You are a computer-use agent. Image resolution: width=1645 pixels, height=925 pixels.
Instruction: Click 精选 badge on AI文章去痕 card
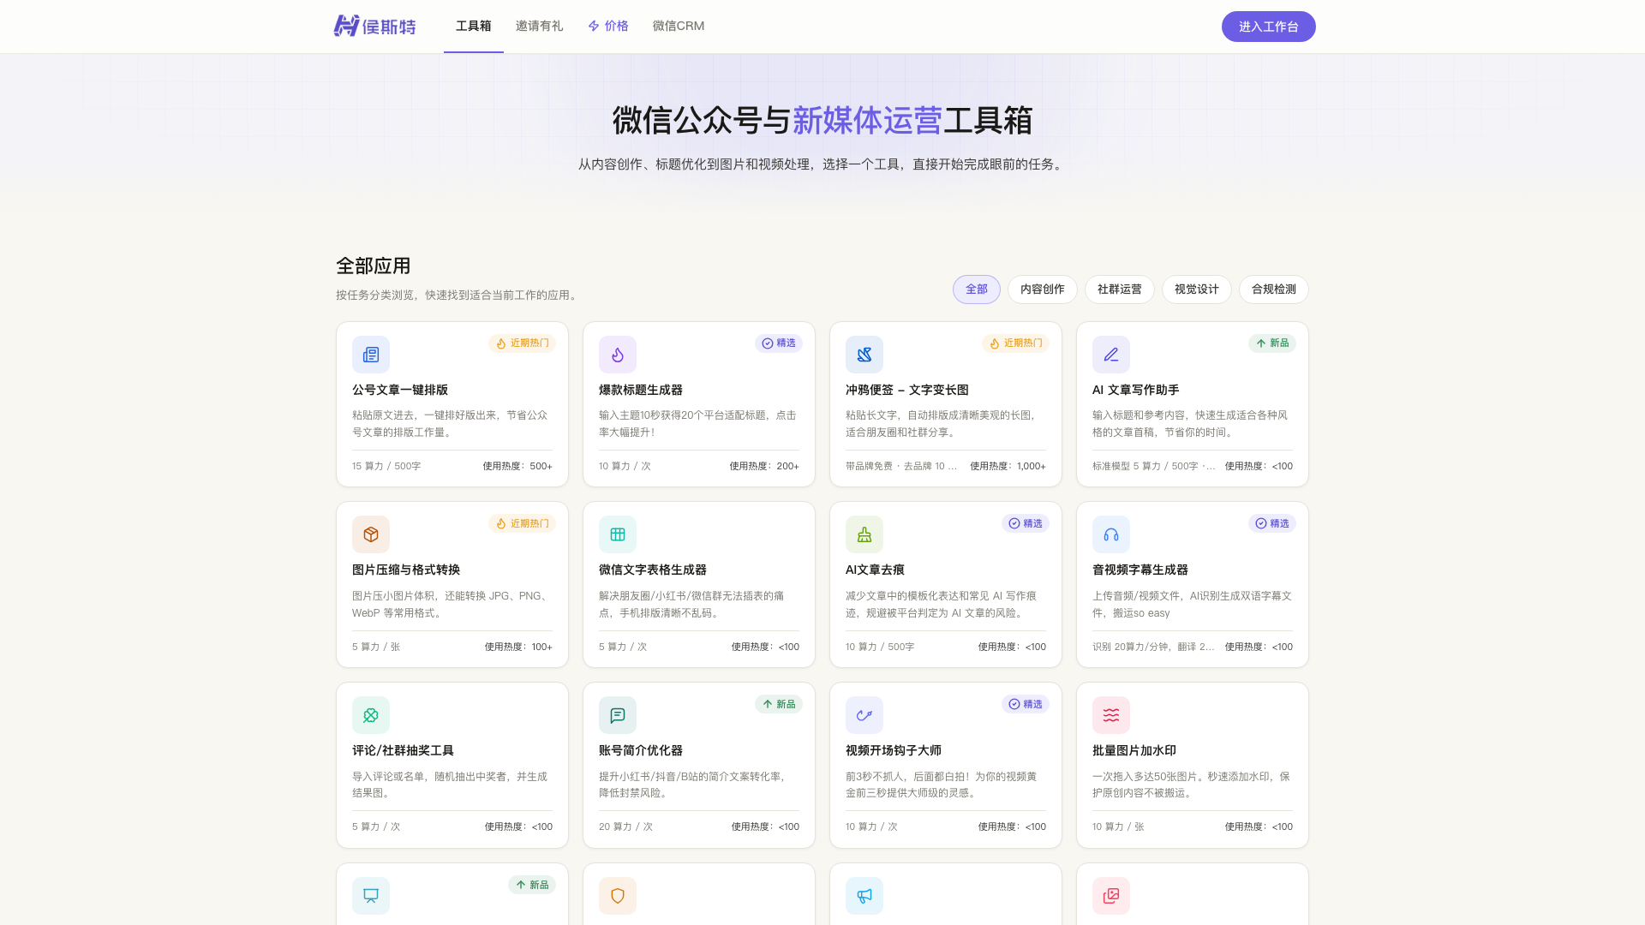pyautogui.click(x=1026, y=523)
